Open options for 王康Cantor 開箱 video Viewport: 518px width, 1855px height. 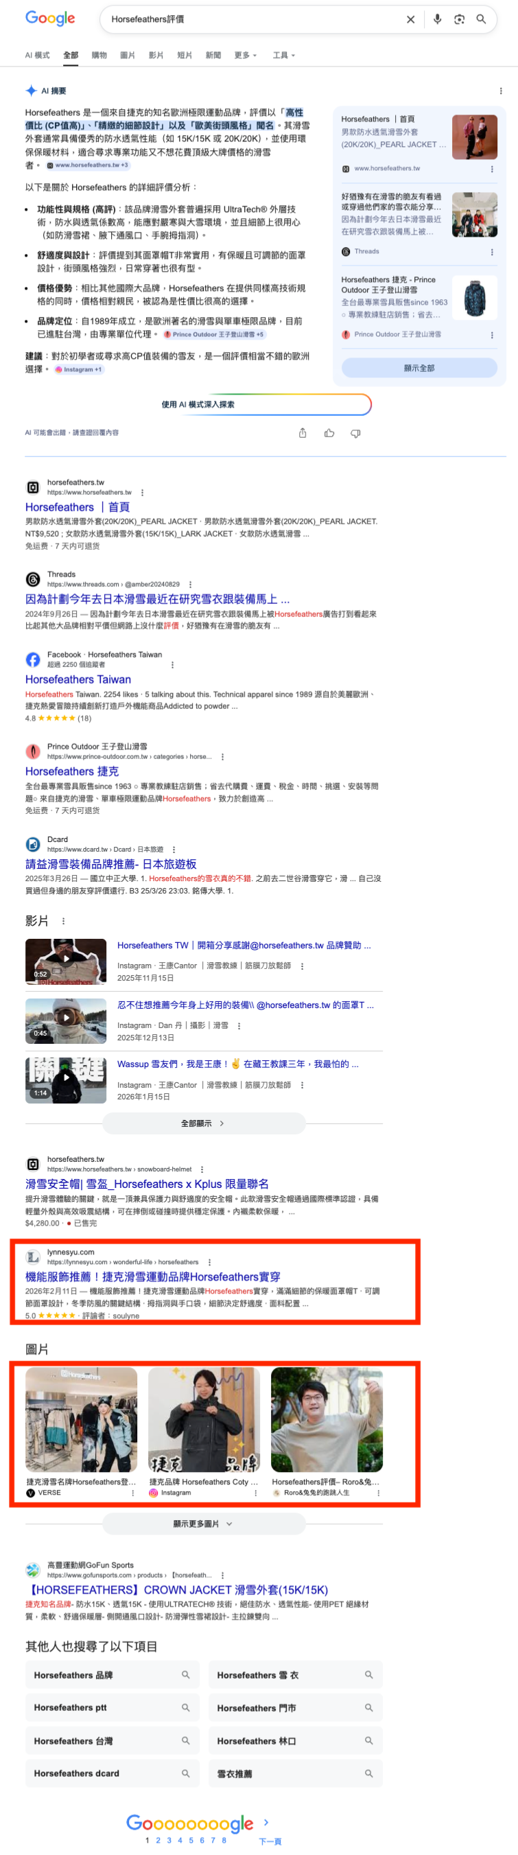point(302,966)
